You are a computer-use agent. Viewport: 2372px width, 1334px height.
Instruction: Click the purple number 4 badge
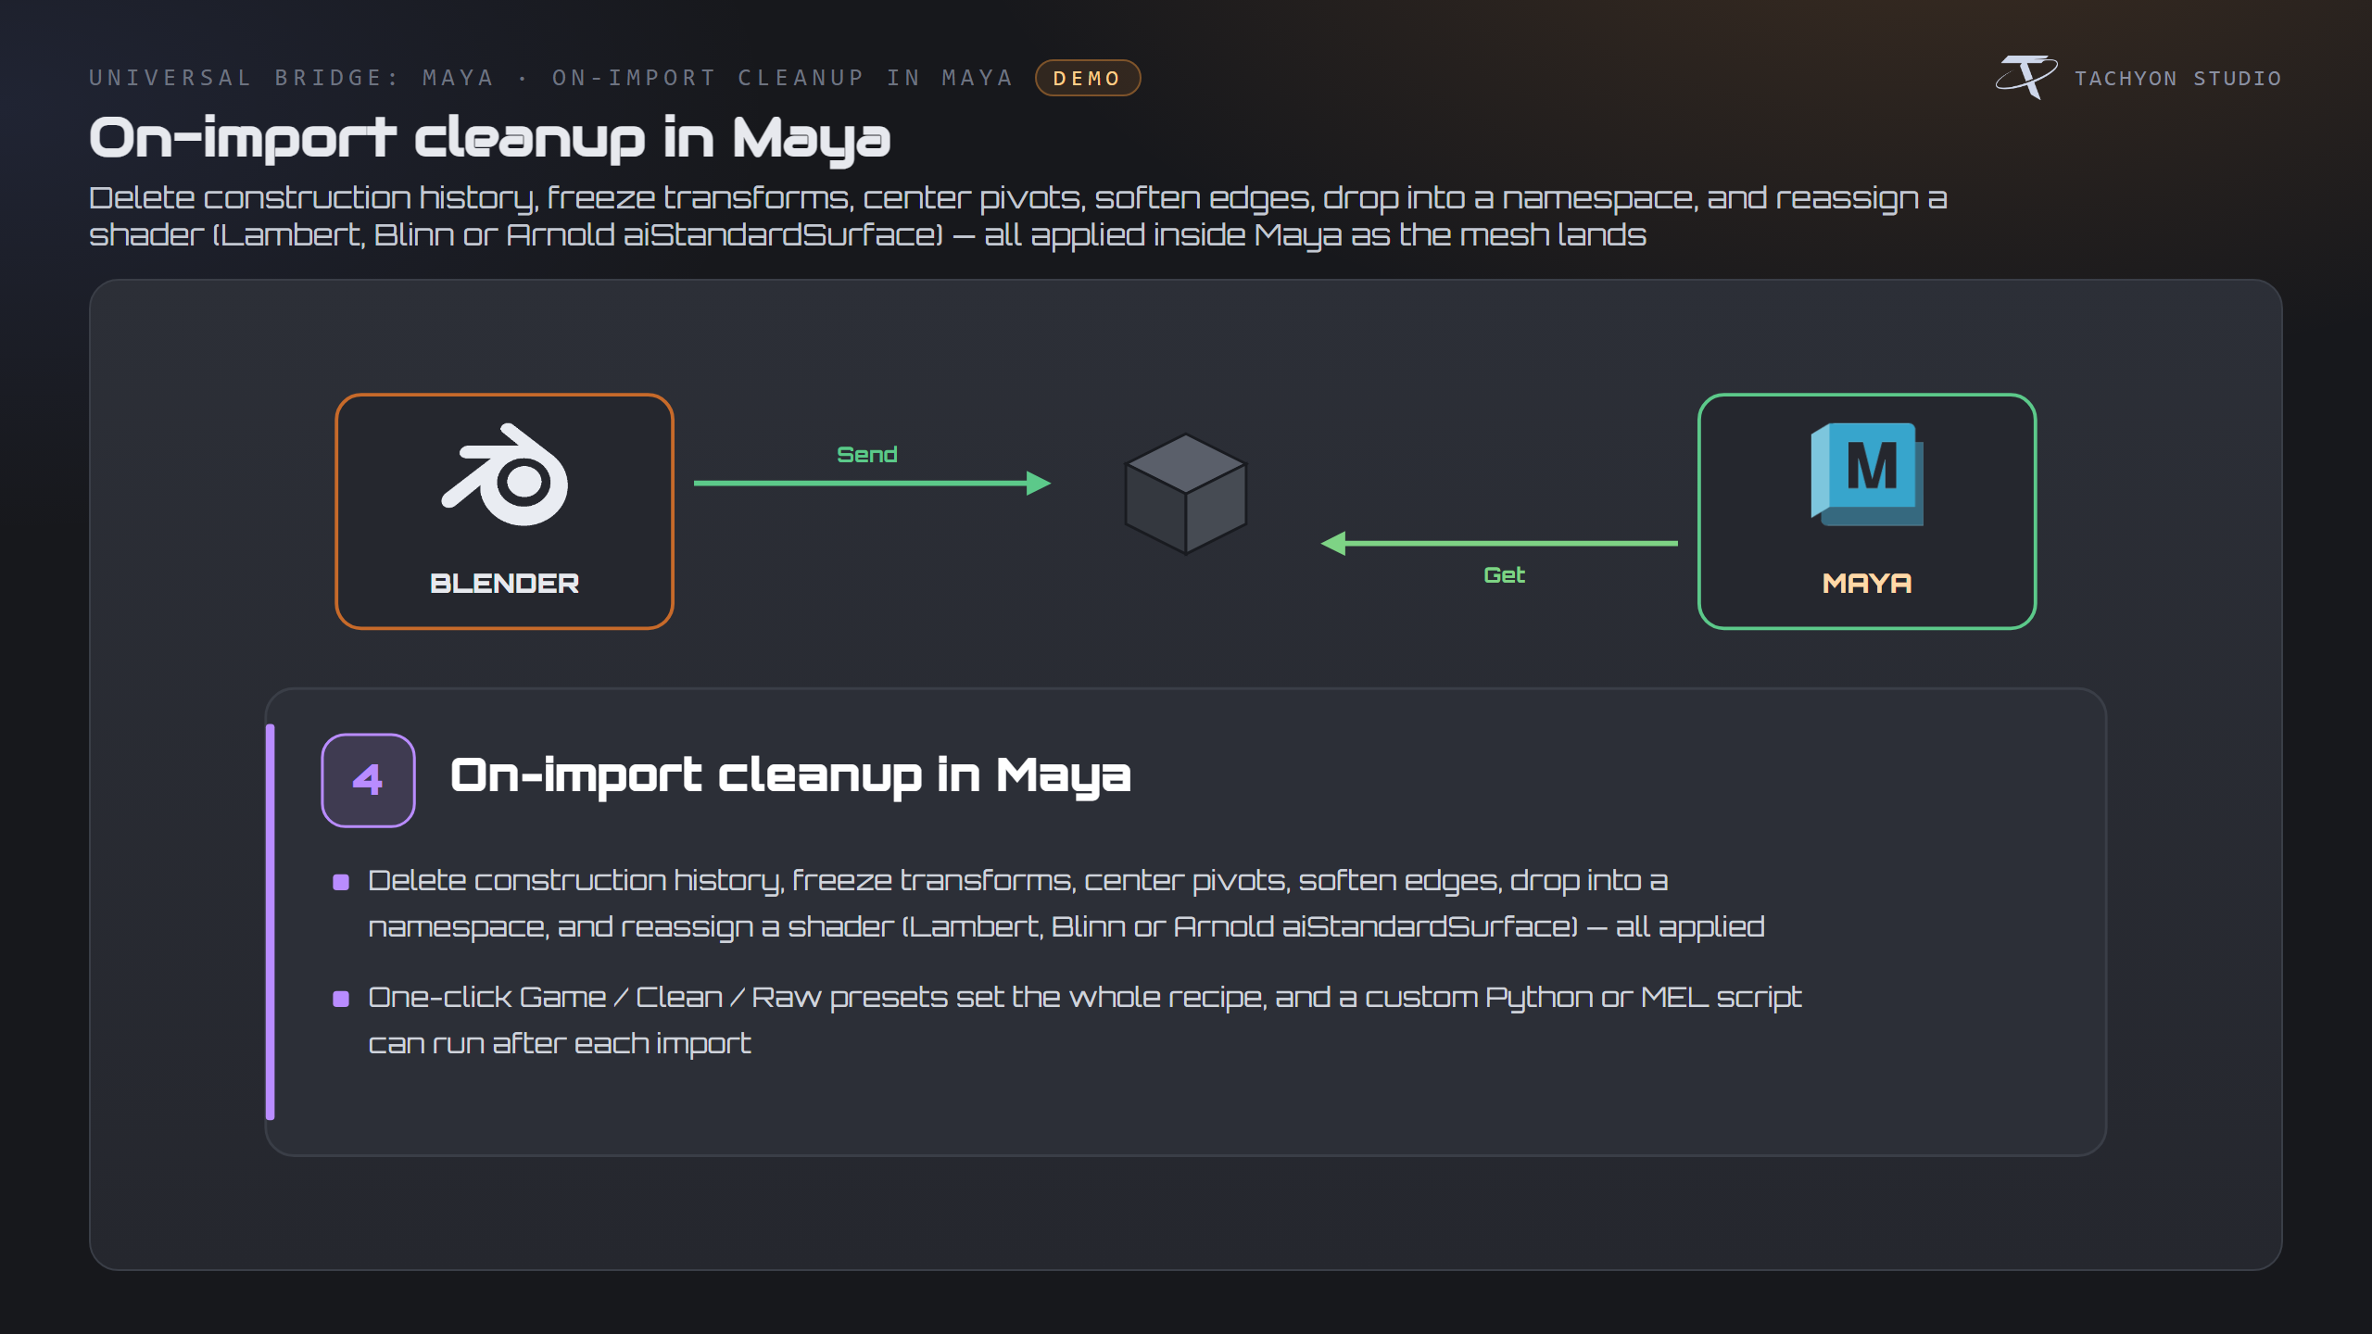point(368,780)
